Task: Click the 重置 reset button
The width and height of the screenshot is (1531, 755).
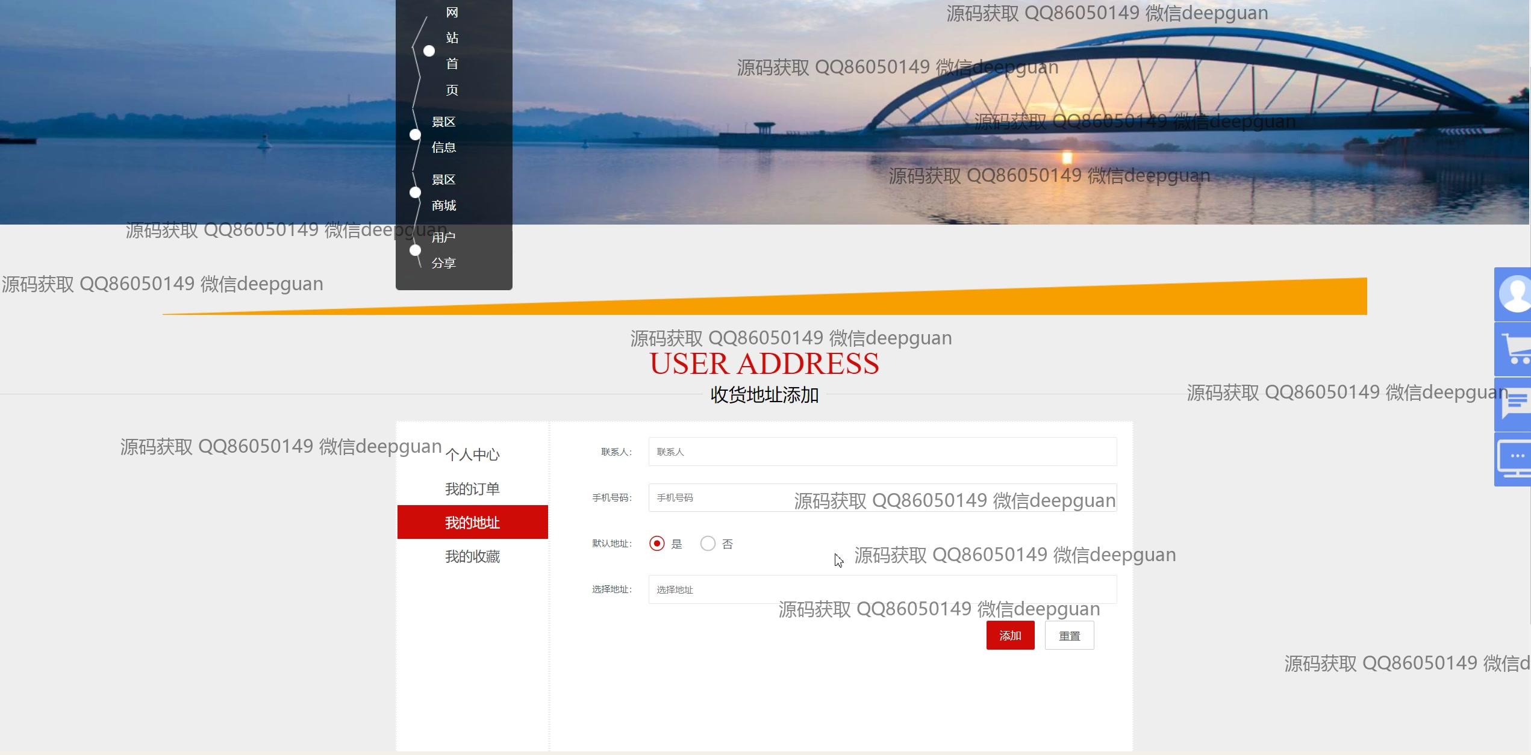Action: click(1069, 635)
